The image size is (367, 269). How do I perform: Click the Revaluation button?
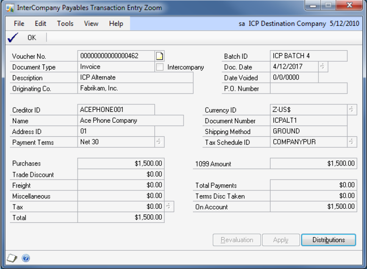click(x=237, y=240)
